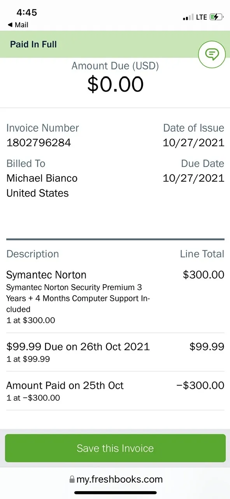
Task: Tap the cellular signal bars icon
Action: (188, 18)
